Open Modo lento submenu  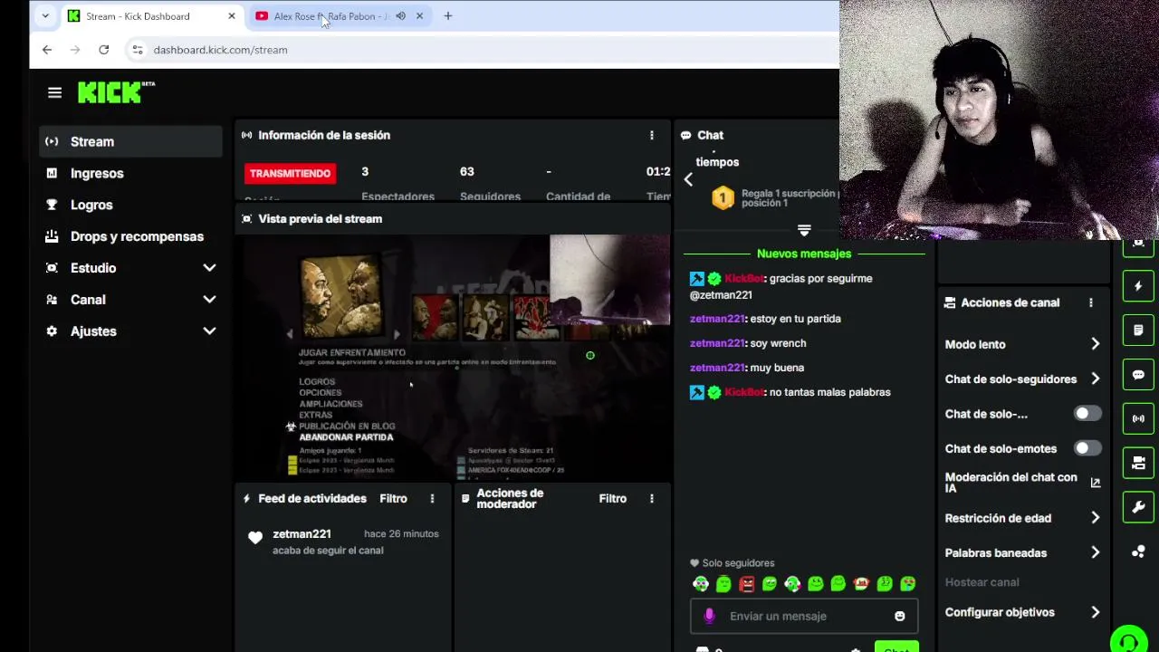1023,344
